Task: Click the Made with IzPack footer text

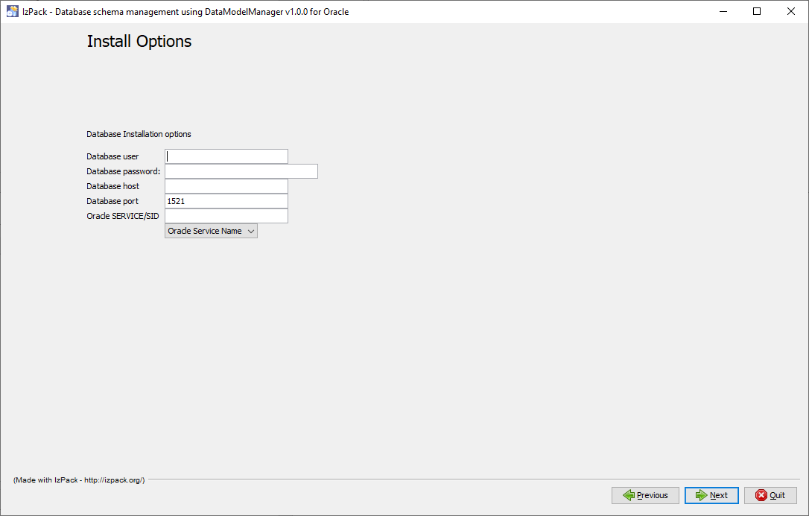Action: click(x=79, y=480)
